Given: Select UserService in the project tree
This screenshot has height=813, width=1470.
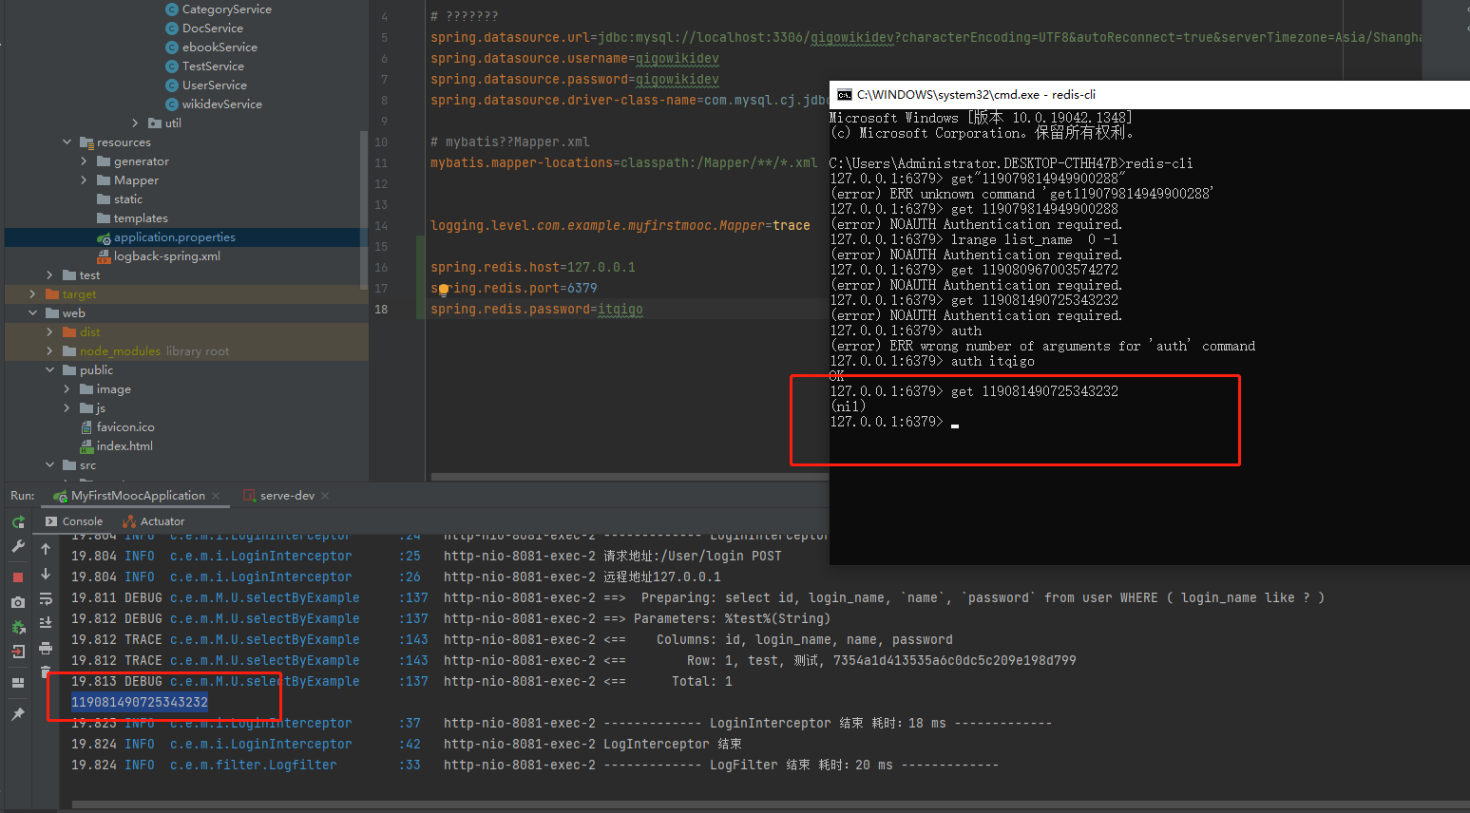Looking at the screenshot, I should [214, 85].
